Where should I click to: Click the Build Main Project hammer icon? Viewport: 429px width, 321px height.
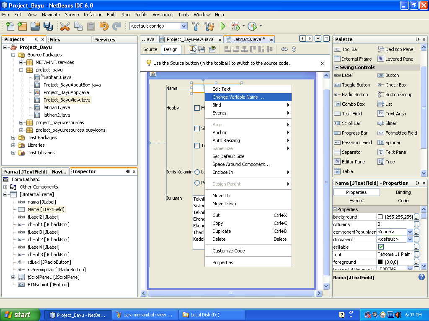[196, 26]
